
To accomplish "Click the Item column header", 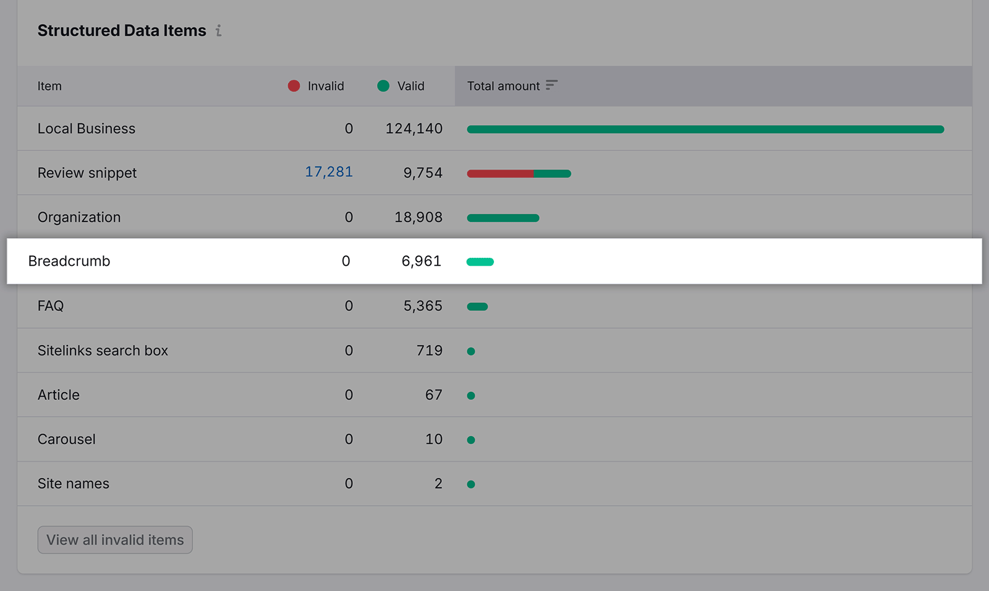I will point(49,86).
